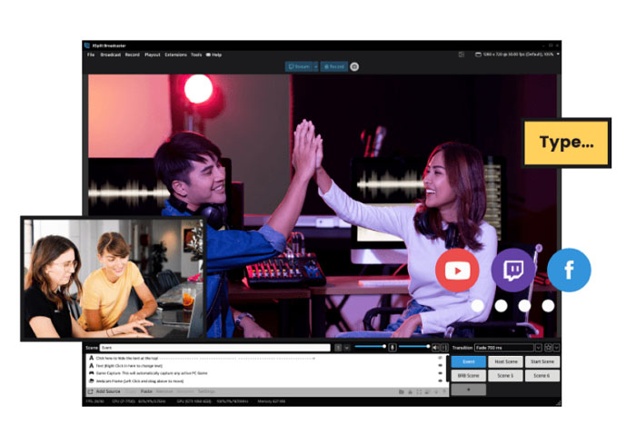
Task: Click the YouTube logo icon
Action: point(457,271)
